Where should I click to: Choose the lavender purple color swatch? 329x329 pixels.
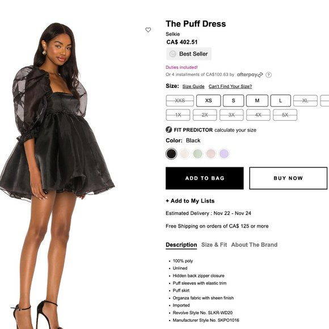click(x=224, y=154)
